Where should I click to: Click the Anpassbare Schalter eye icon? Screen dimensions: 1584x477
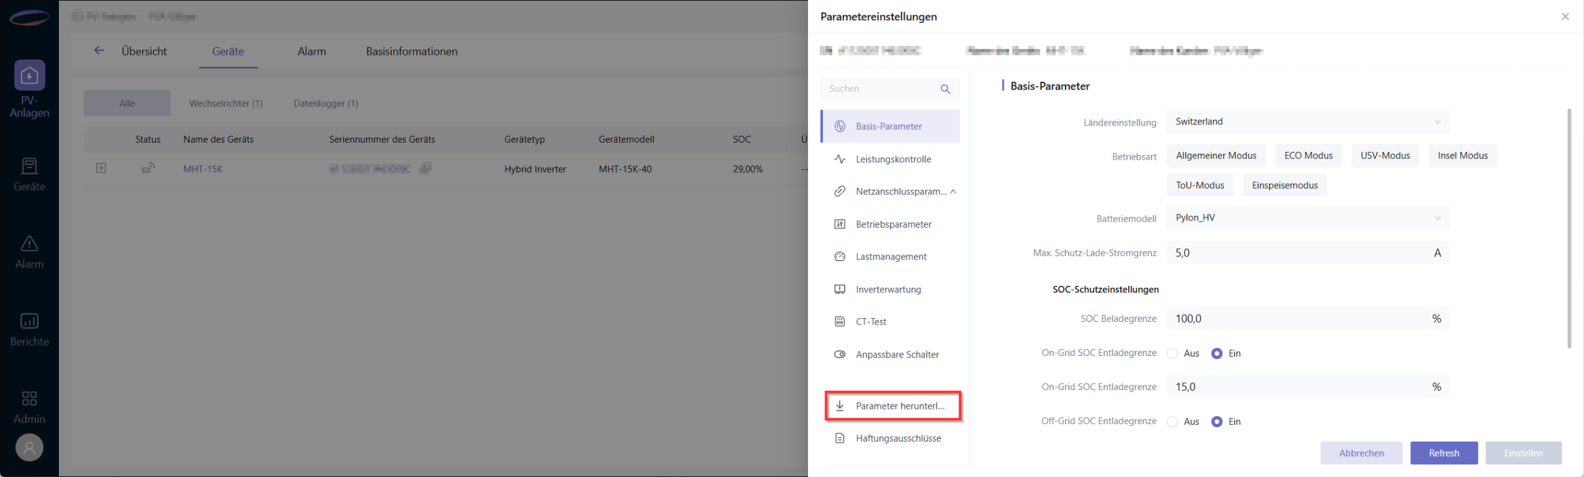point(839,355)
